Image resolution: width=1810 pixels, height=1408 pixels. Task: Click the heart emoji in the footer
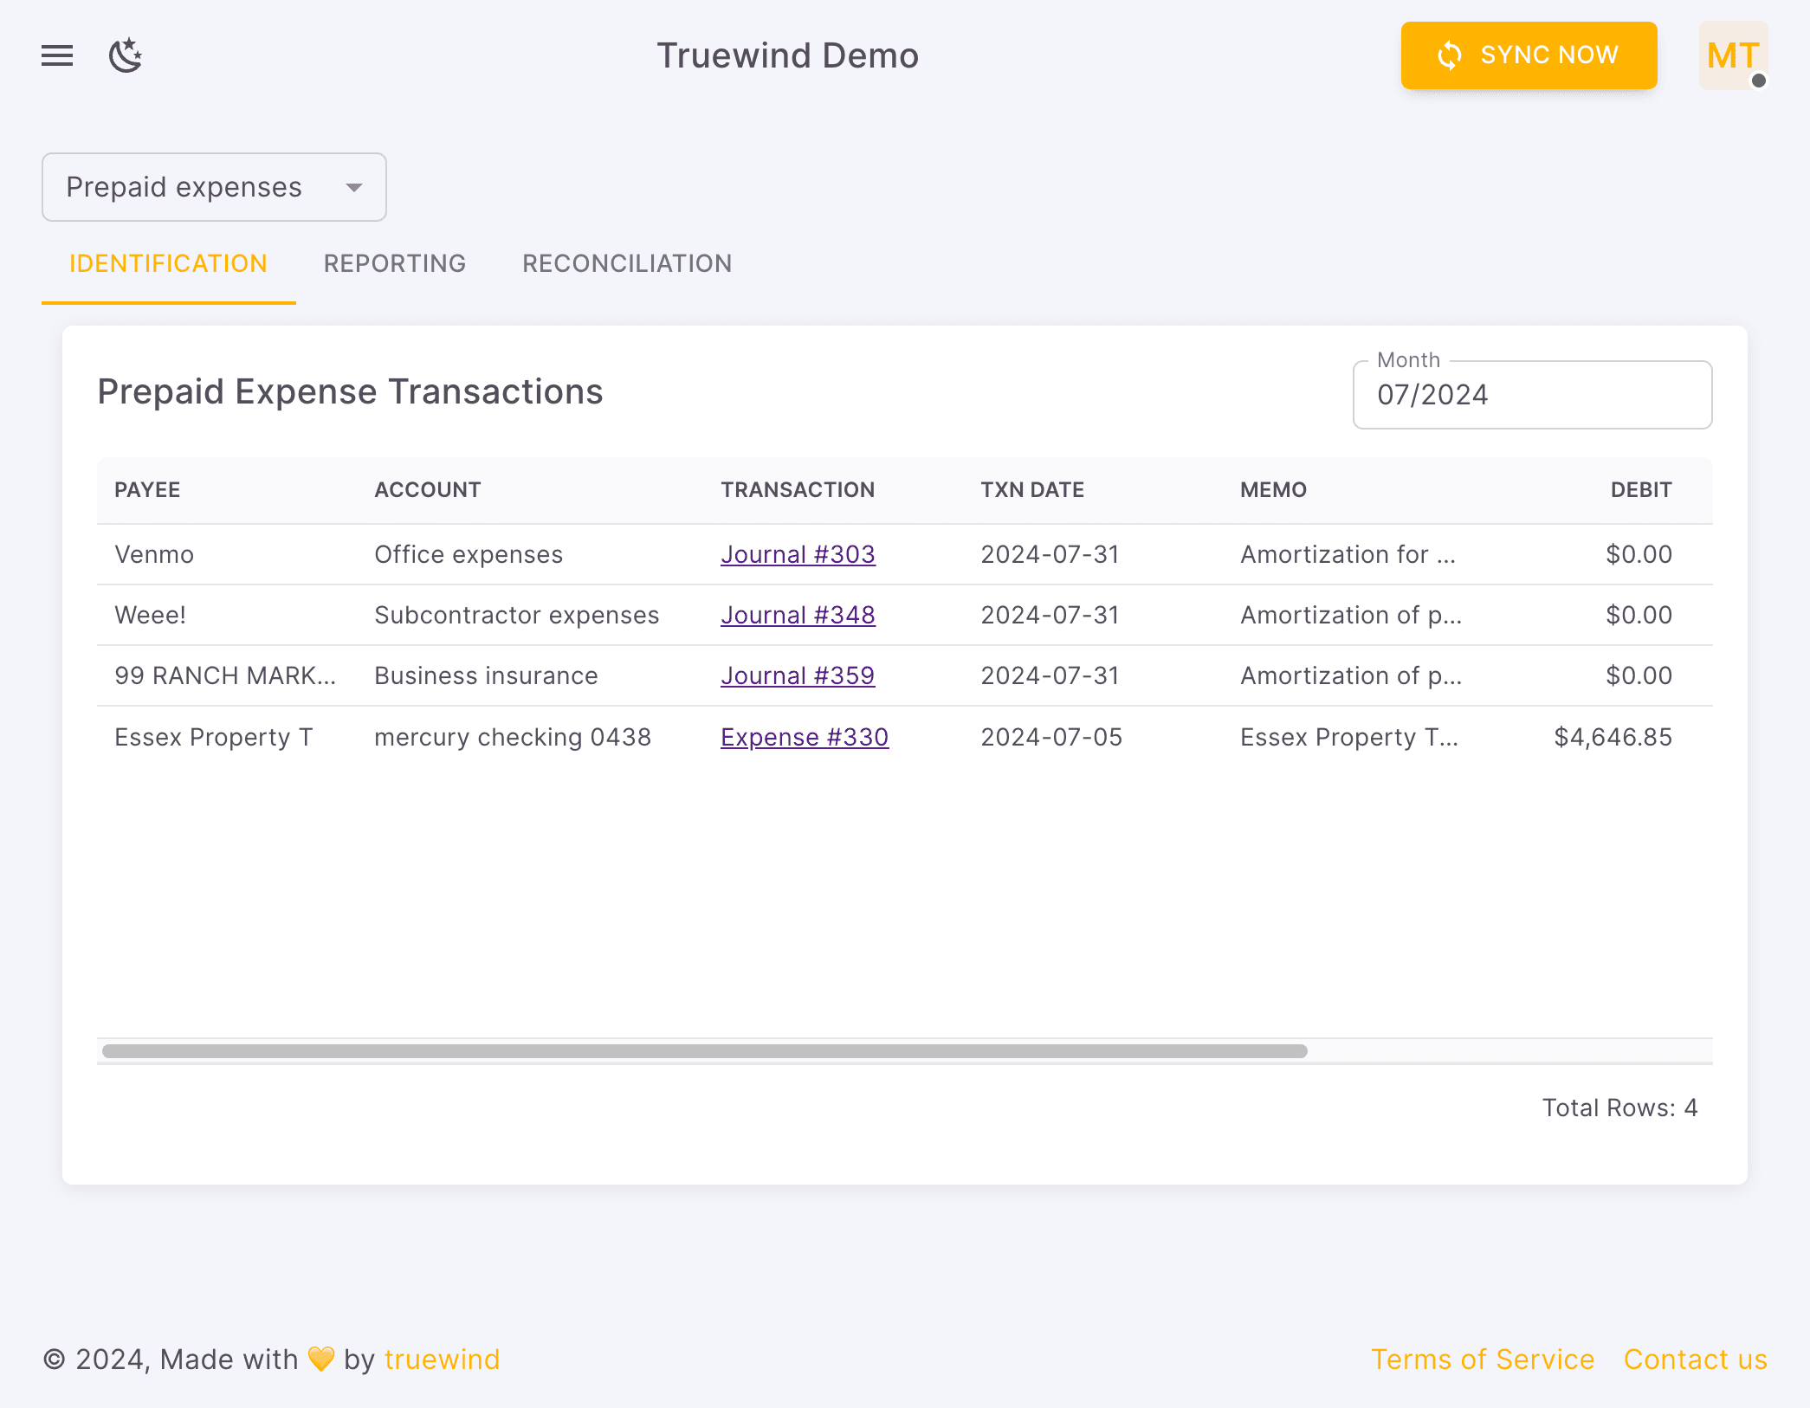click(320, 1360)
